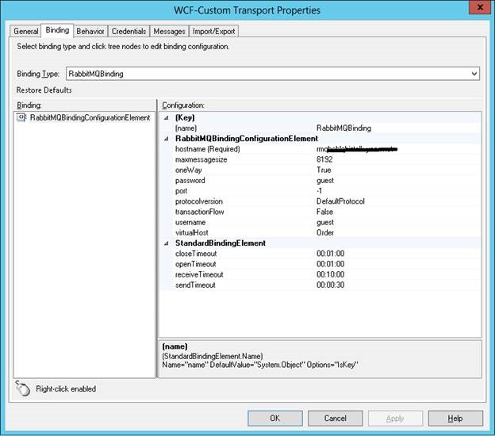Click the OK button
495x436 pixels.
click(275, 418)
